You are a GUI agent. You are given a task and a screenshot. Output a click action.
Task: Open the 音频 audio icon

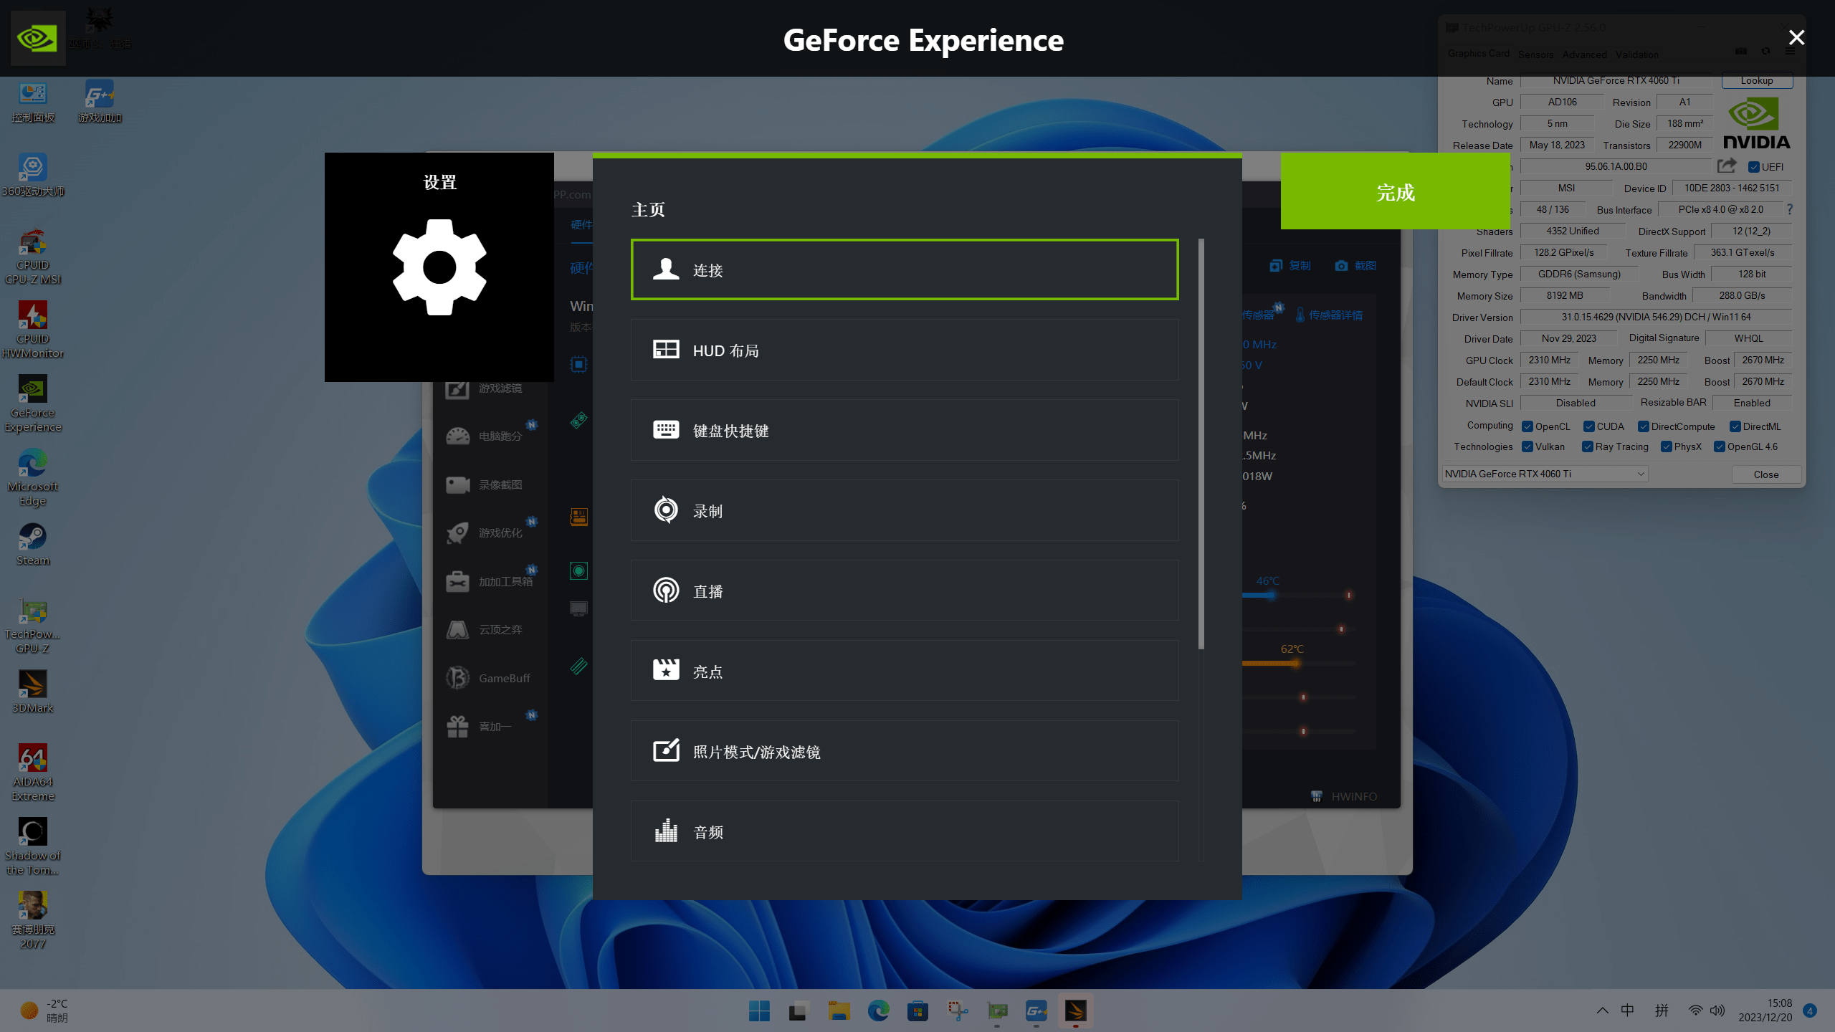(666, 831)
